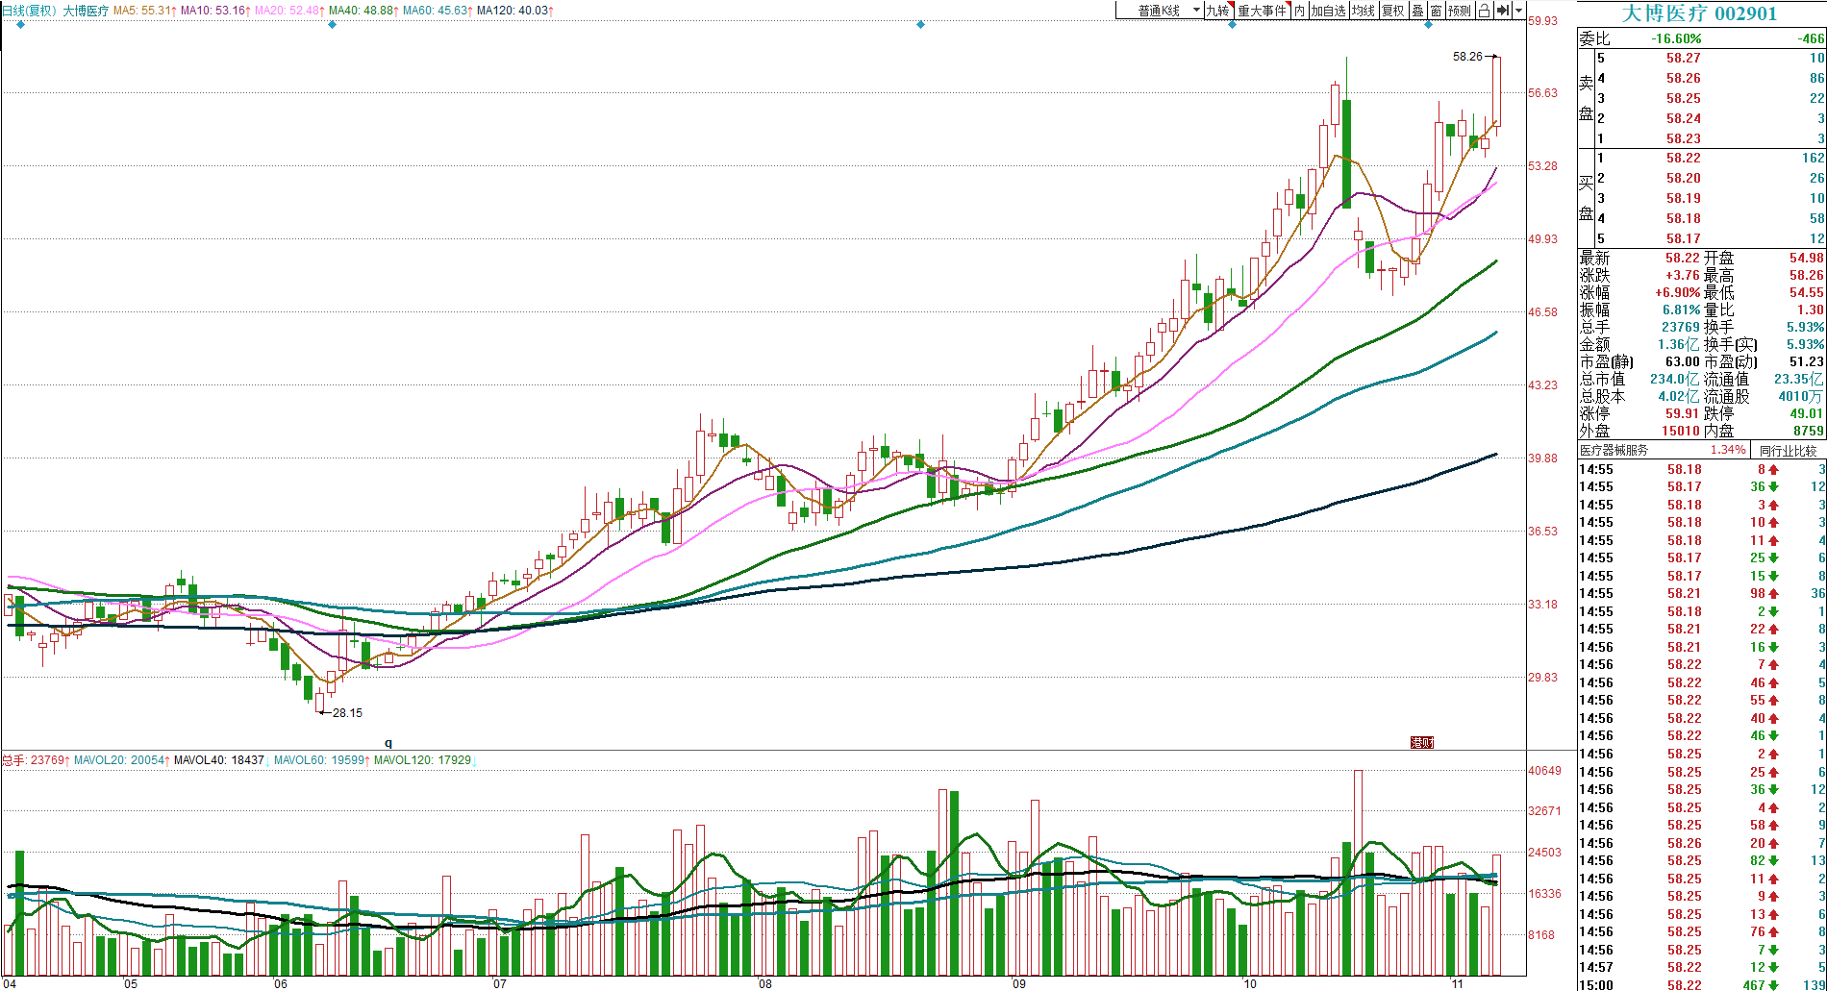Open the 普通K线 chart type dropdown
Viewport: 1827px width, 991px height.
[1160, 11]
